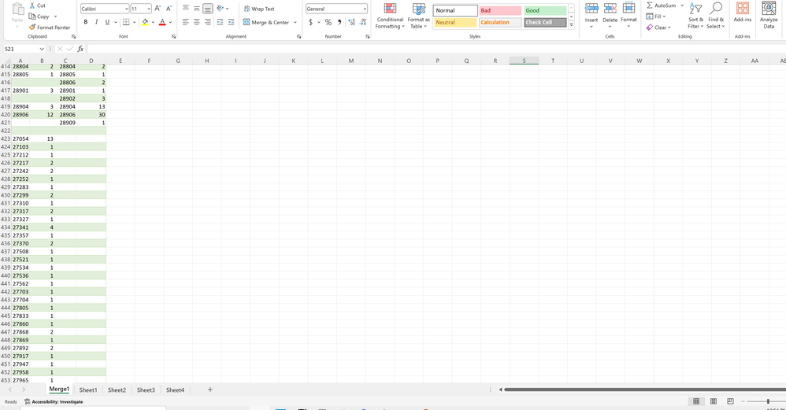The width and height of the screenshot is (786, 410).
Task: Select the column S header
Action: (x=524, y=61)
